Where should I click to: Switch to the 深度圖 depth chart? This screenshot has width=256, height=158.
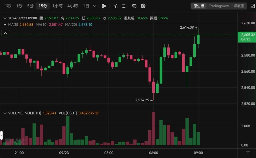pyautogui.click(x=239, y=6)
